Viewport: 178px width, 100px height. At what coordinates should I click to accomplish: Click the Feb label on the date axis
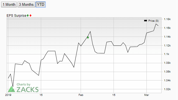point(81,95)
